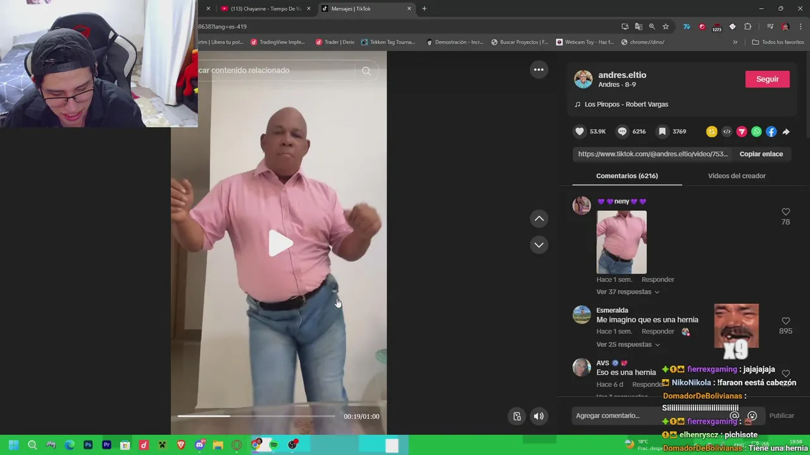Go to previous video with the up arrow
Viewport: 810px width, 455px height.
point(539,219)
